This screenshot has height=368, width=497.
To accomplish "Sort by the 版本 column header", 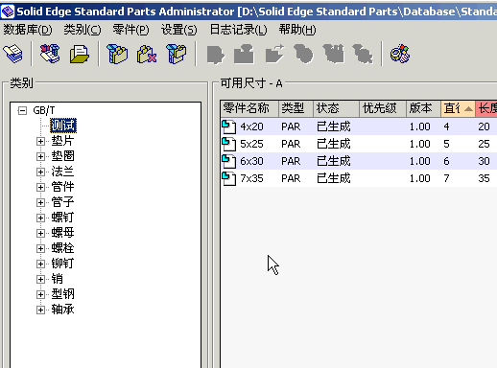I will 424,108.
